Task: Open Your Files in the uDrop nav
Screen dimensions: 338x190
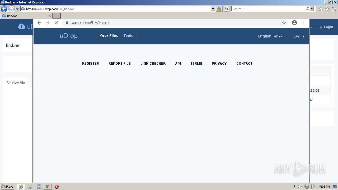Action: [109, 36]
